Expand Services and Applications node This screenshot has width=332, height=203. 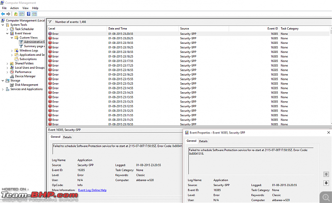click(x=3, y=89)
